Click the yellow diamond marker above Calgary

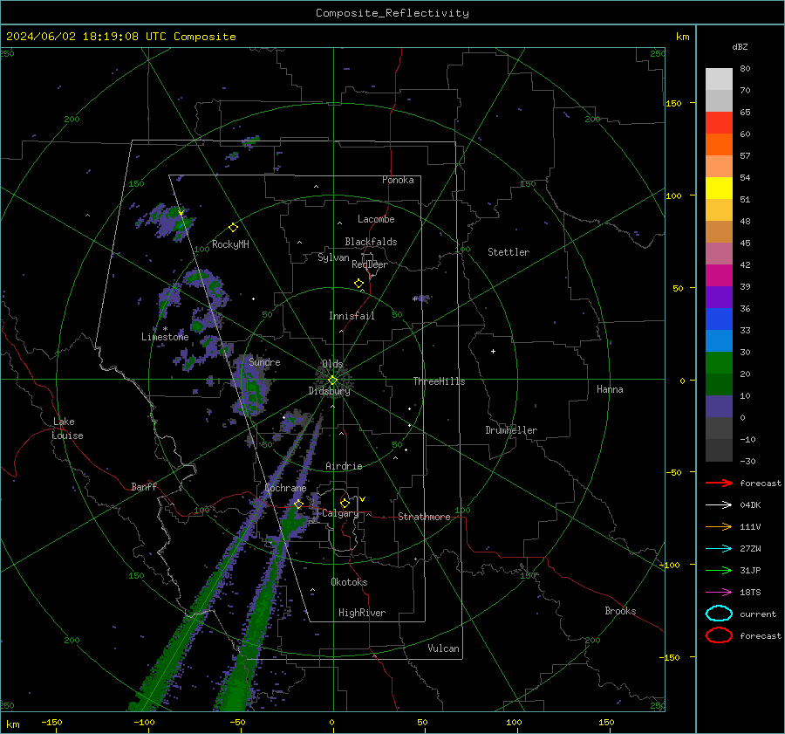click(x=345, y=503)
